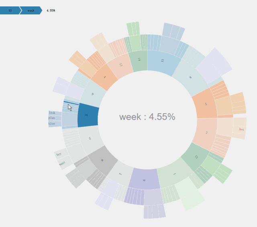The image size is (257, 227).
Task: Click inner ring segment 9
Action: click(93, 94)
